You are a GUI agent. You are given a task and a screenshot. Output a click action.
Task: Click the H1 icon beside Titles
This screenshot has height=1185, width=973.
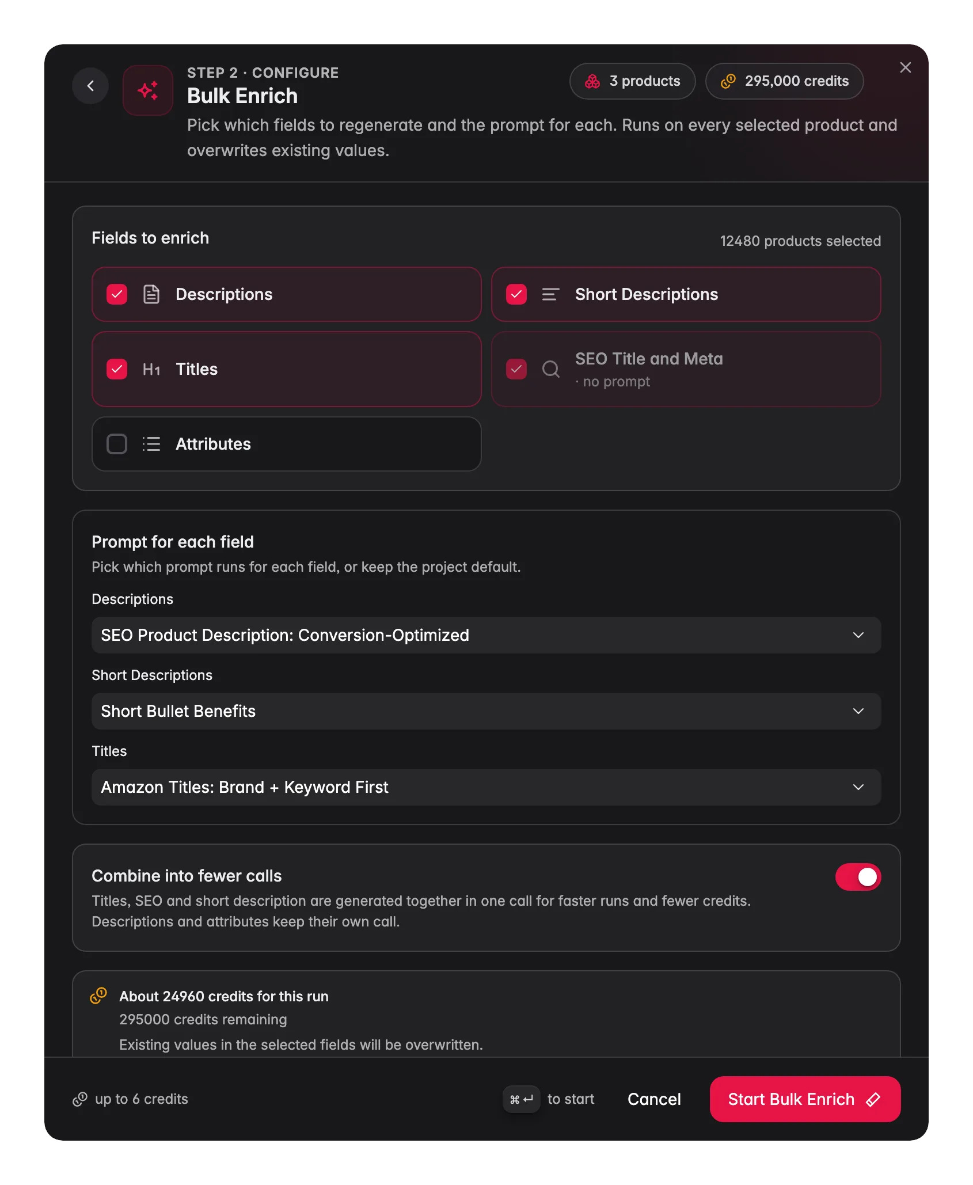pos(151,369)
